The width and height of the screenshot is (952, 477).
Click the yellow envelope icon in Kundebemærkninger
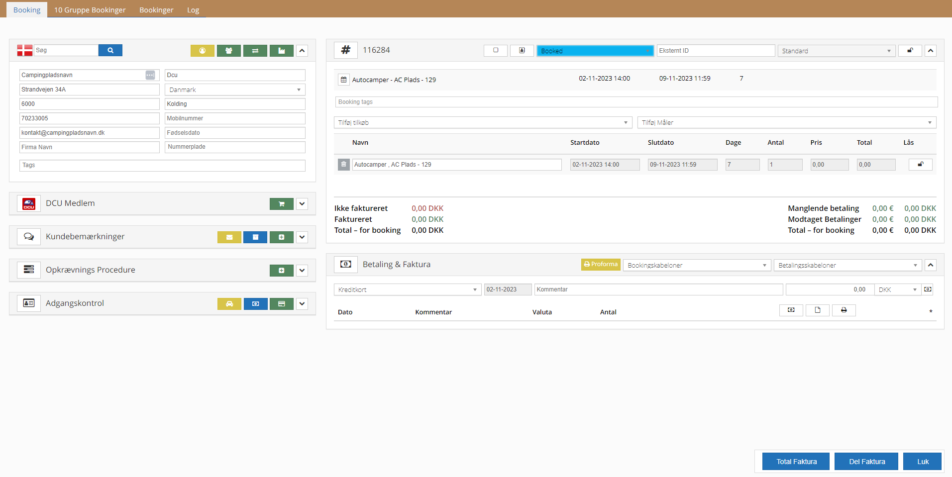coord(229,237)
